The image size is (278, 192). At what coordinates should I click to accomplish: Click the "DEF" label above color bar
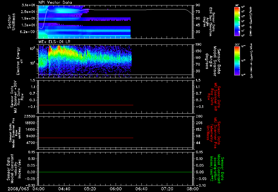pos(237,45)
